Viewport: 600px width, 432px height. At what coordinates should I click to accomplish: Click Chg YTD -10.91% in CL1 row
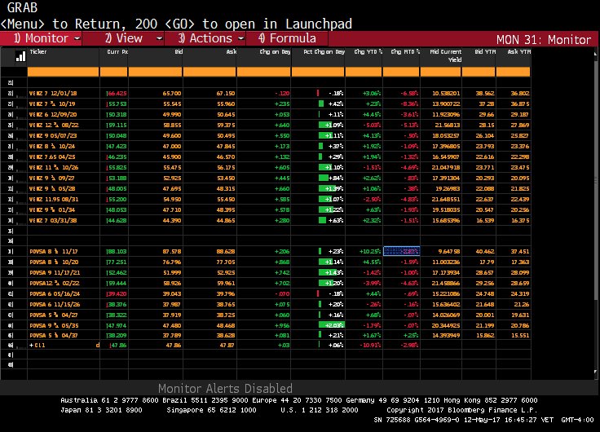(x=370, y=345)
